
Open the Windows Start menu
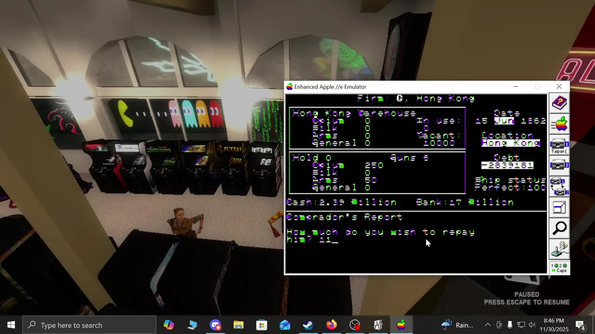[11, 325]
